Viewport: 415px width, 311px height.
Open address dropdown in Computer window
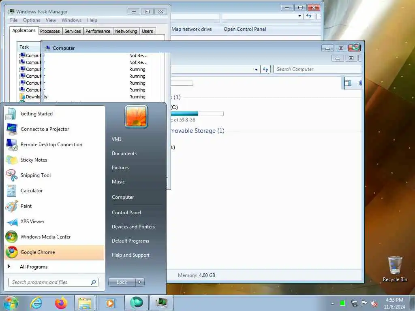click(256, 70)
